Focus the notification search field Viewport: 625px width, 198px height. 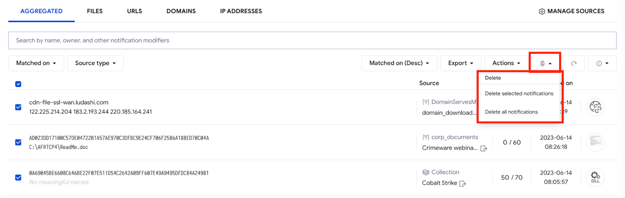pyautogui.click(x=312, y=40)
